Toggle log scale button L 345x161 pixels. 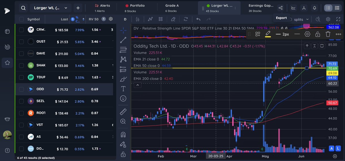338,148
